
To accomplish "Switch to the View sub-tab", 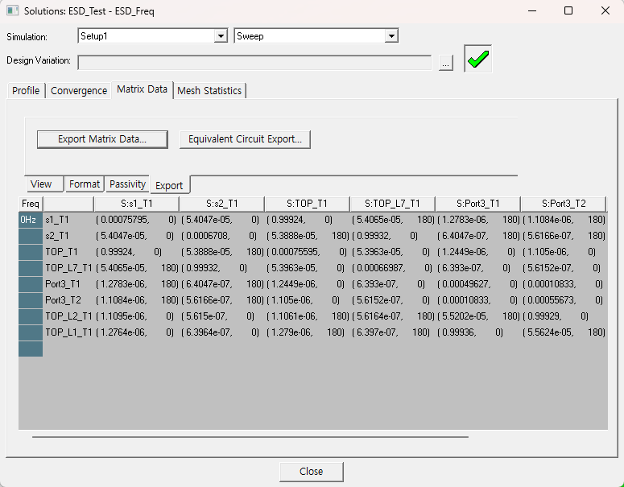I will click(41, 184).
